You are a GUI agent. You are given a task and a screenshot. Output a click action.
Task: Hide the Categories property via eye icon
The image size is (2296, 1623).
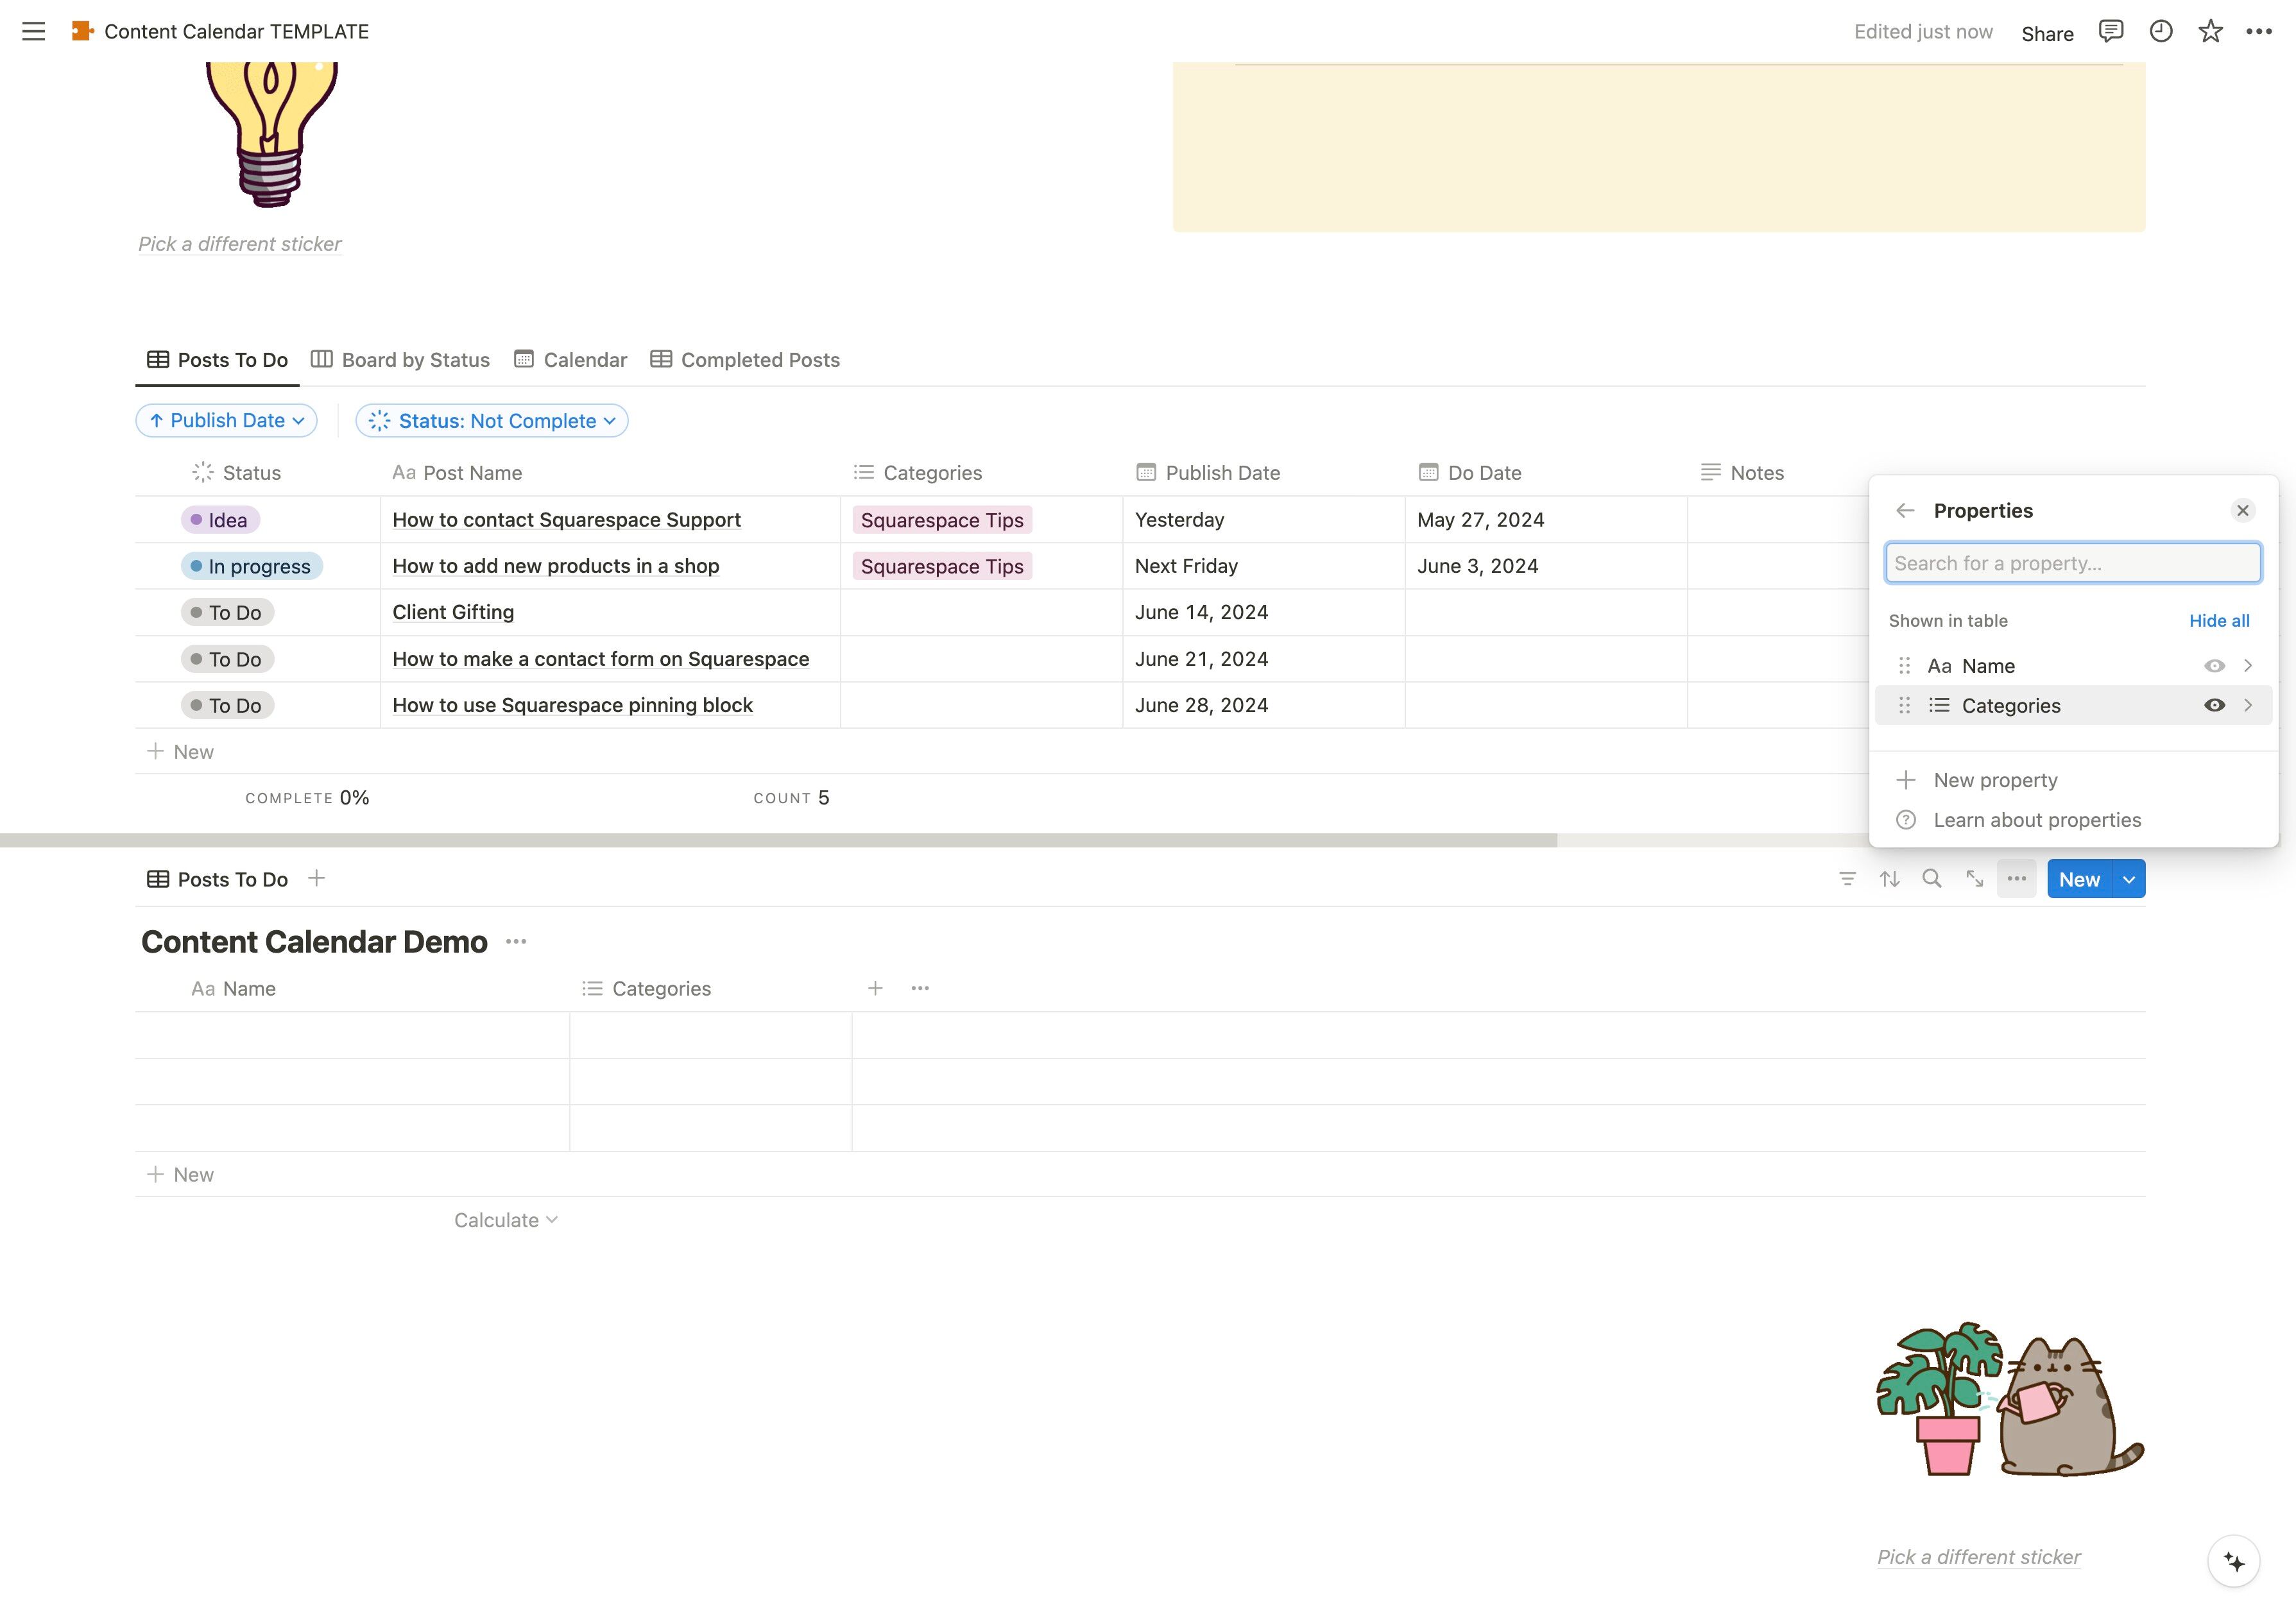pos(2214,706)
